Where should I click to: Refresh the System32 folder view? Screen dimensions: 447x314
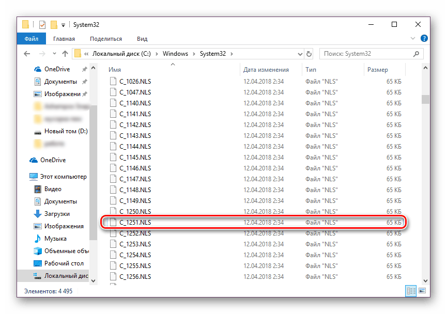(x=309, y=54)
